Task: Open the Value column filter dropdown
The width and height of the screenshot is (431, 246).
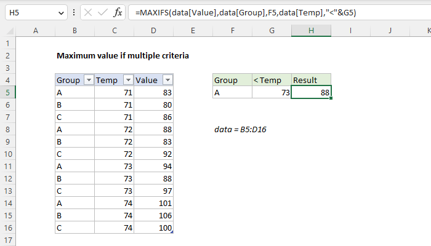Action: 167,80
